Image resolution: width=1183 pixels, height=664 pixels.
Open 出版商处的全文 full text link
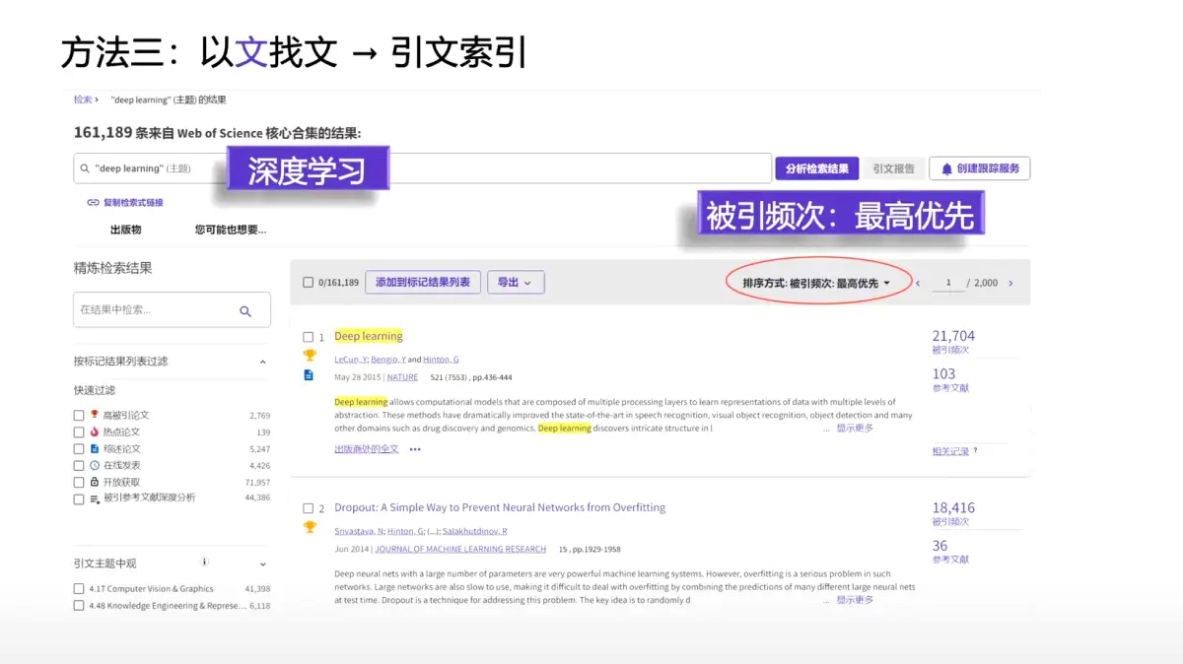click(367, 449)
